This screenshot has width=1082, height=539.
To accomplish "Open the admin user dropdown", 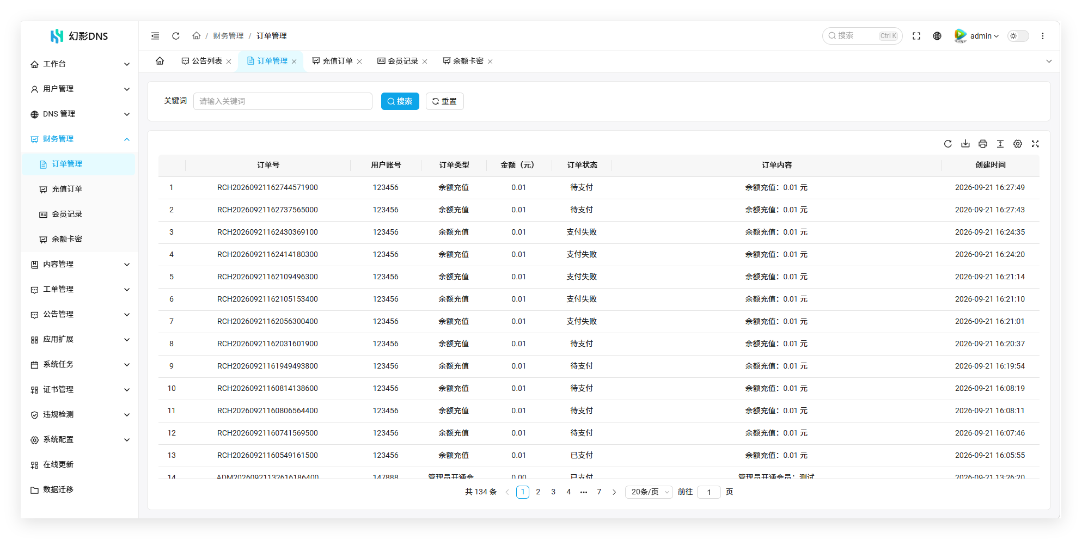I will click(977, 36).
